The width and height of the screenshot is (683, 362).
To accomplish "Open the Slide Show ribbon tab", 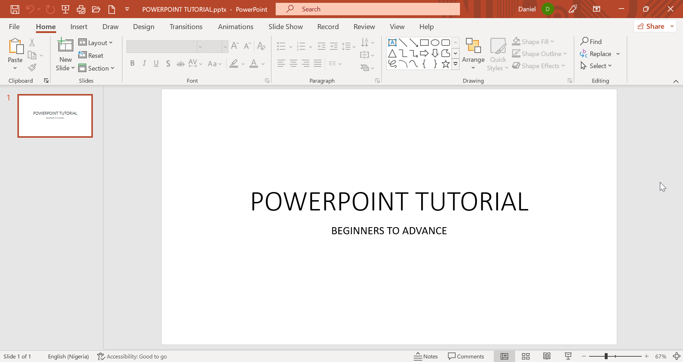I will tap(285, 27).
